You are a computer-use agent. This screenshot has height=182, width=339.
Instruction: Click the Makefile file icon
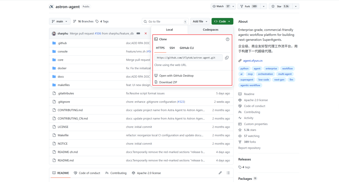click(x=54, y=135)
